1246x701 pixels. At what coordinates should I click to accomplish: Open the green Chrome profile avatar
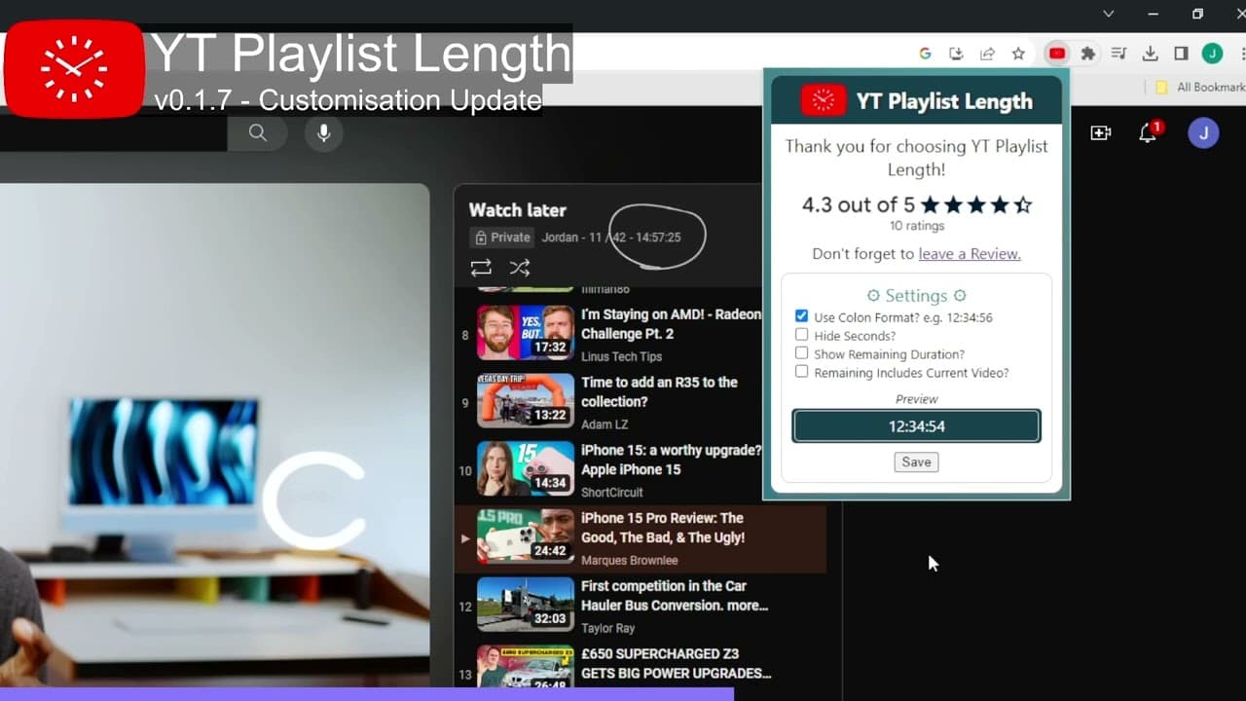click(x=1212, y=54)
